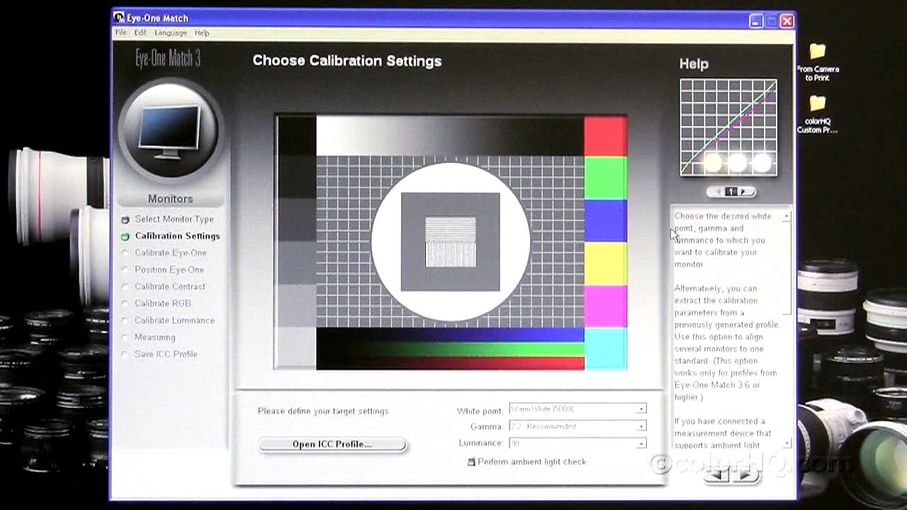The width and height of the screenshot is (907, 510).
Task: Open the Help menu
Action: click(202, 33)
